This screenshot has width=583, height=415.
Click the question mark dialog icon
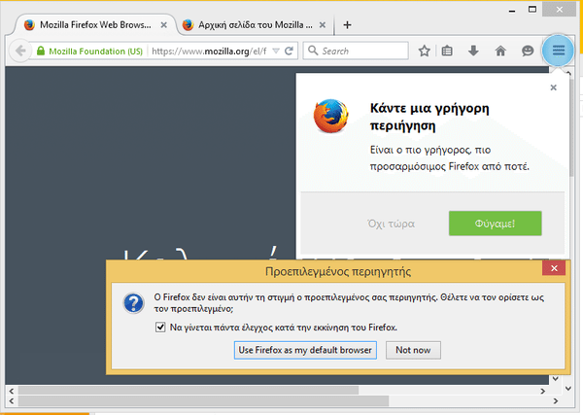133,303
